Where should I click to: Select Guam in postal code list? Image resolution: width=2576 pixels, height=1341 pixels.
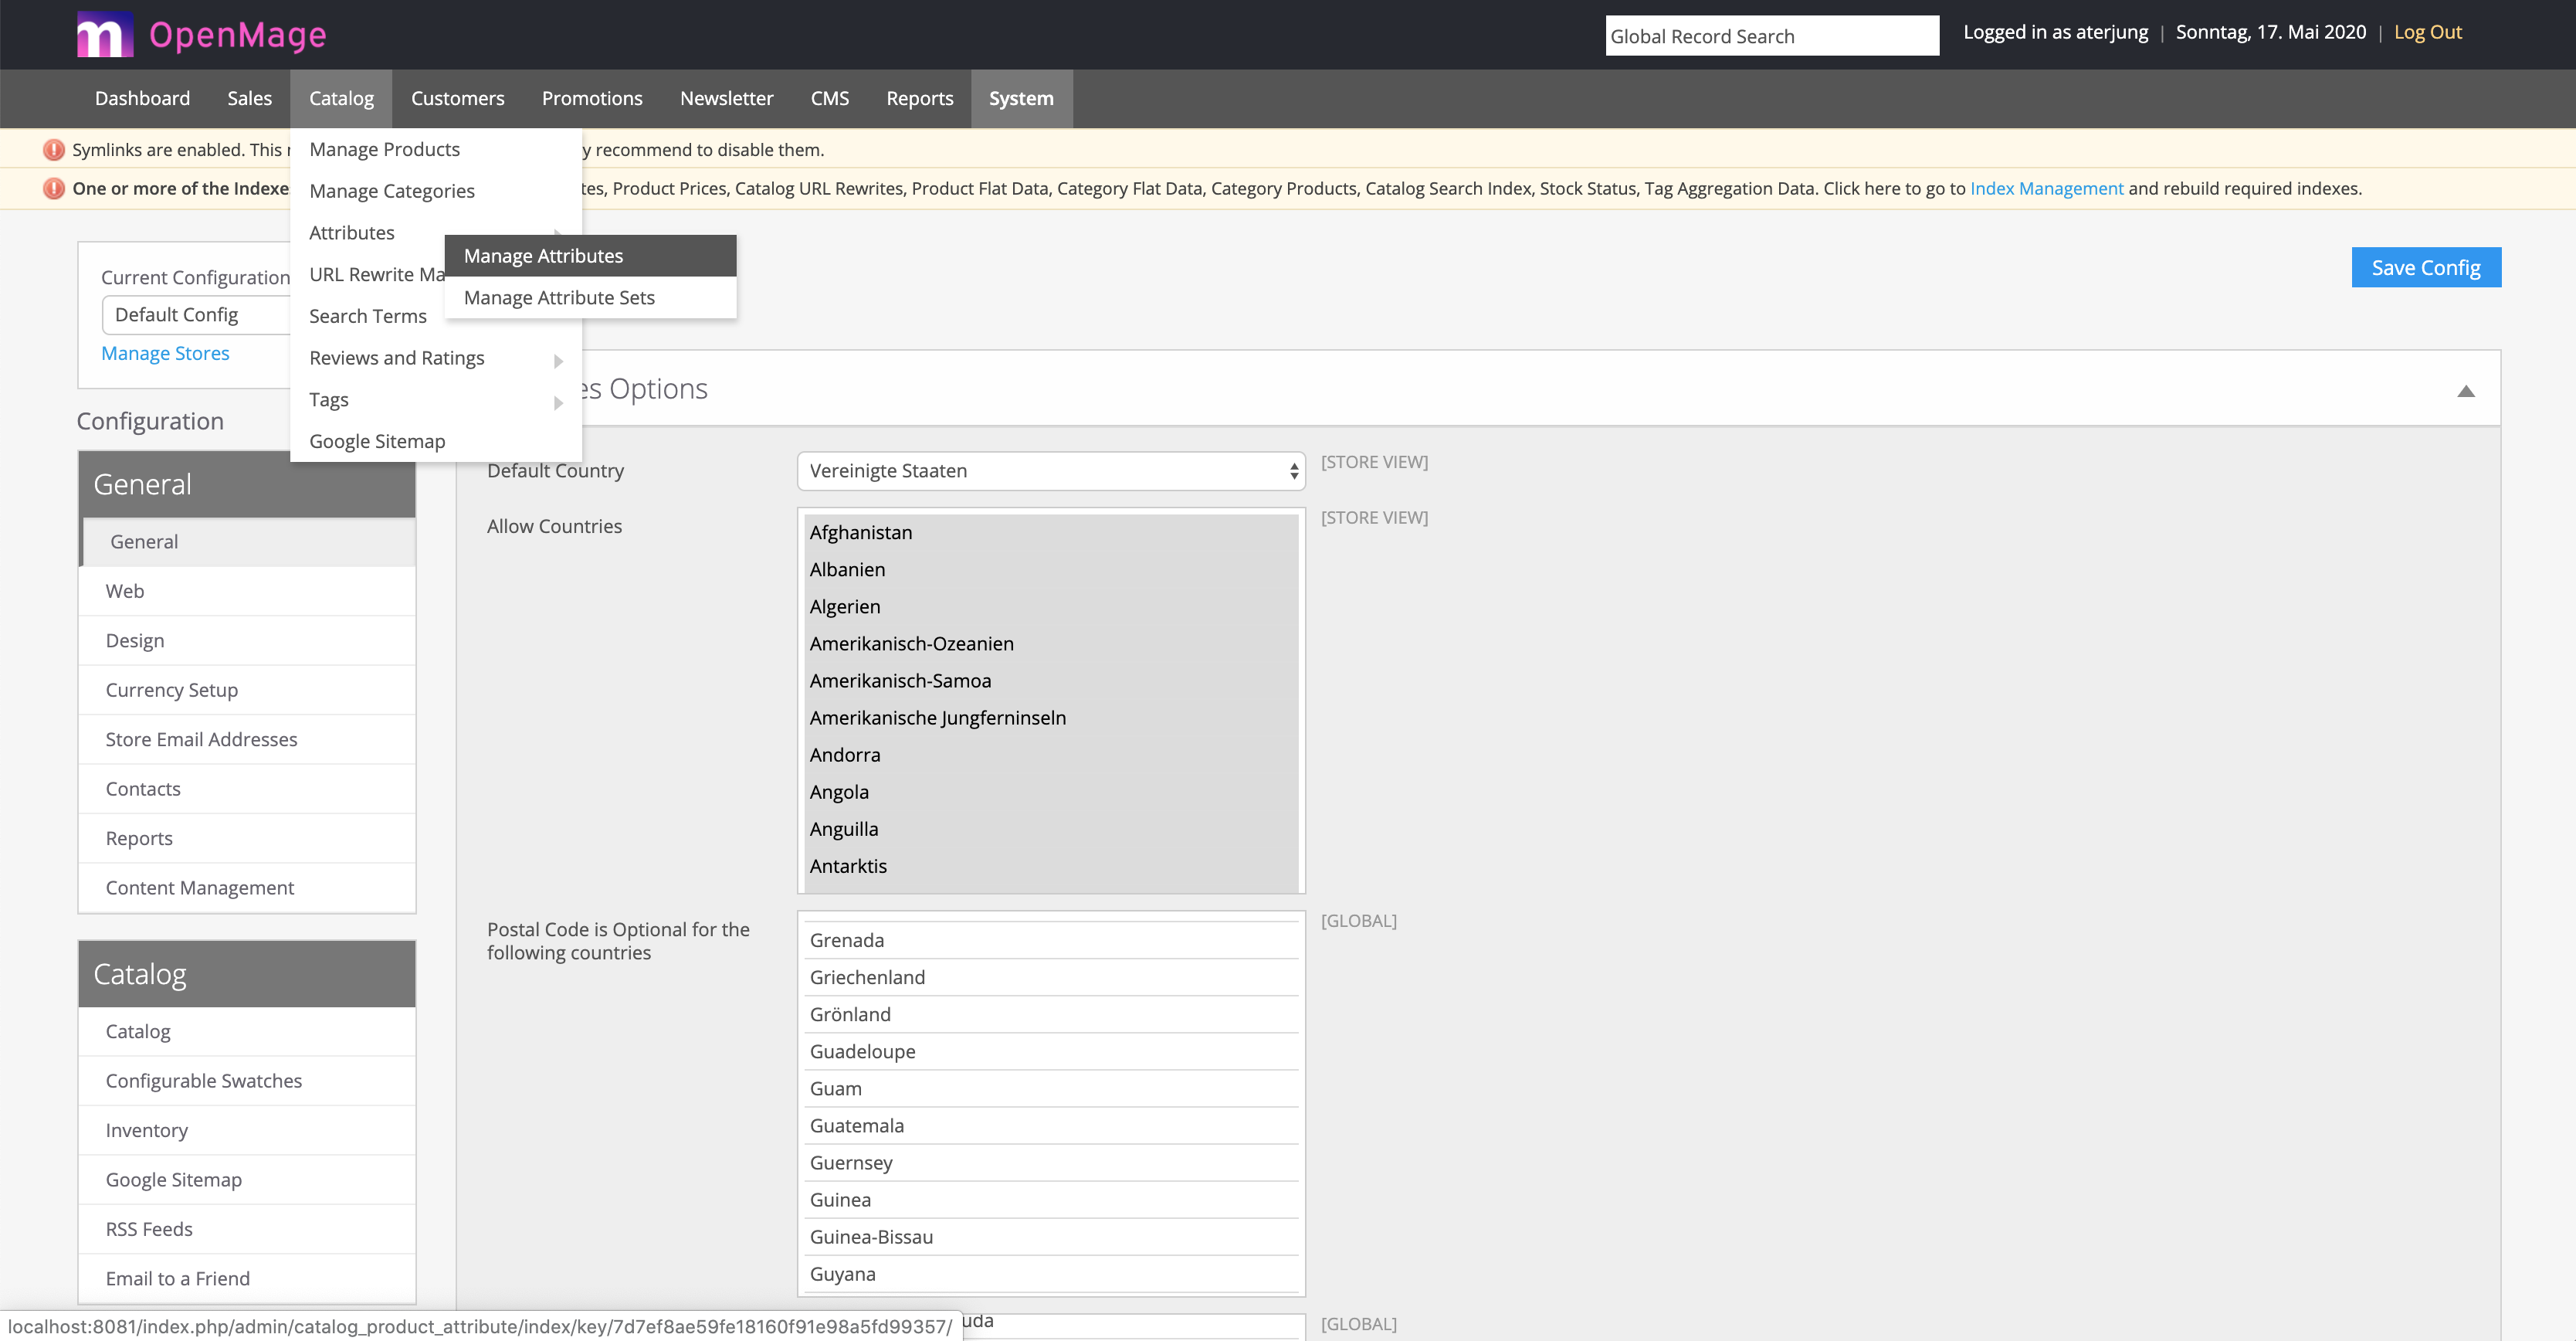point(1051,1089)
